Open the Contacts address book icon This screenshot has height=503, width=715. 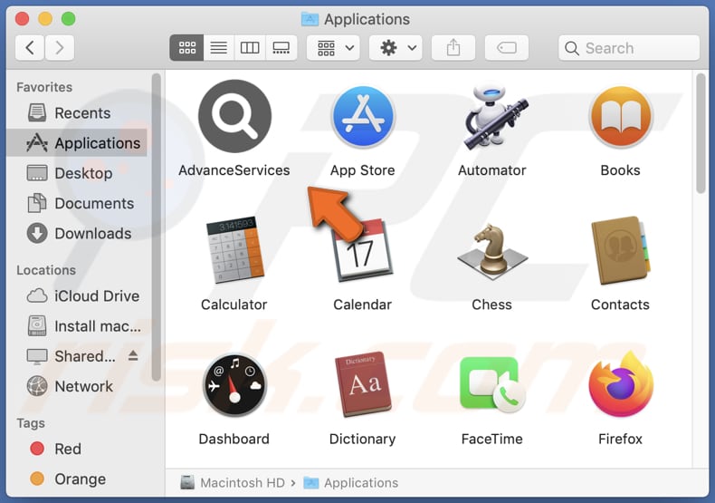621,250
